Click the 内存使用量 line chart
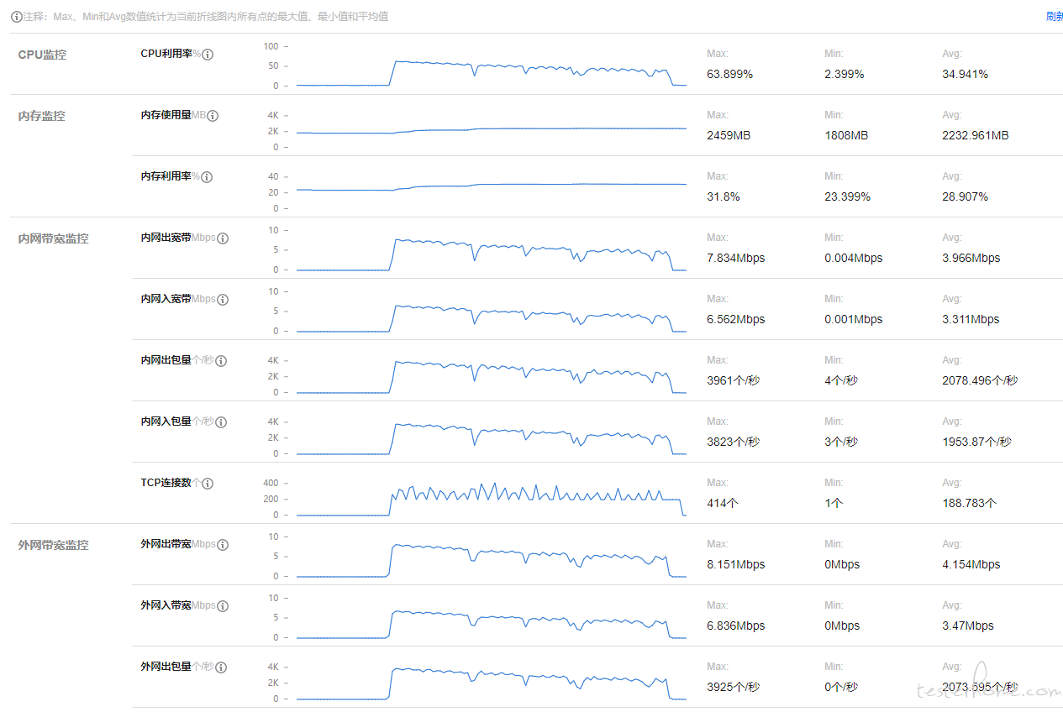Image resolution: width=1063 pixels, height=712 pixels. (491, 130)
